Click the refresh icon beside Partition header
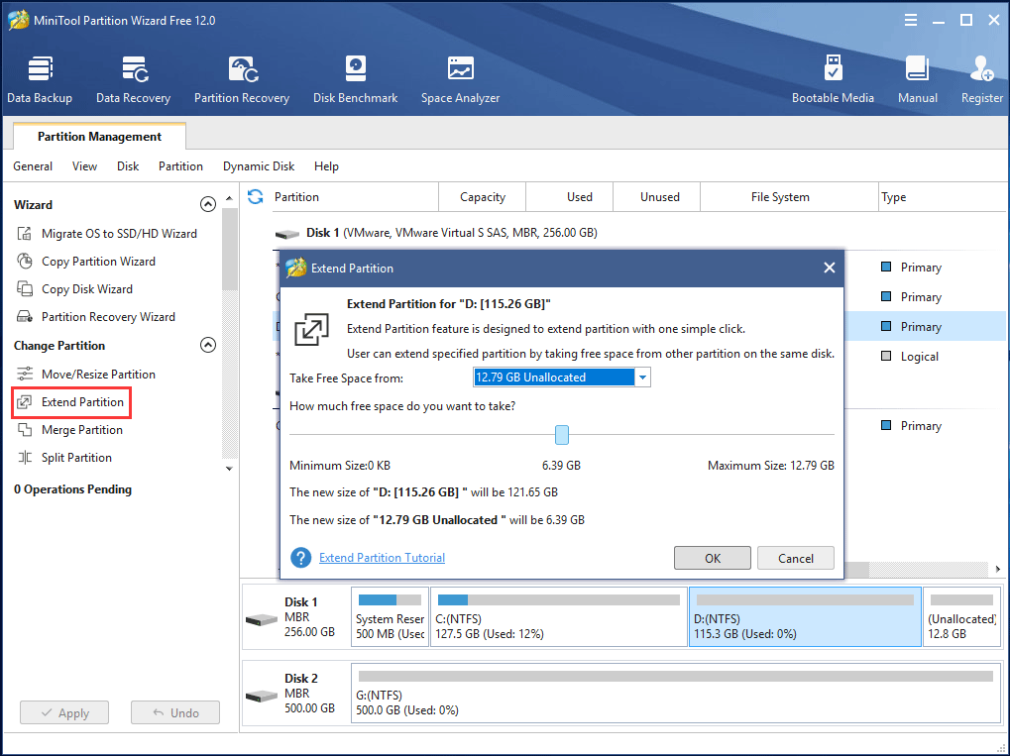This screenshot has height=756, width=1010. (x=255, y=197)
